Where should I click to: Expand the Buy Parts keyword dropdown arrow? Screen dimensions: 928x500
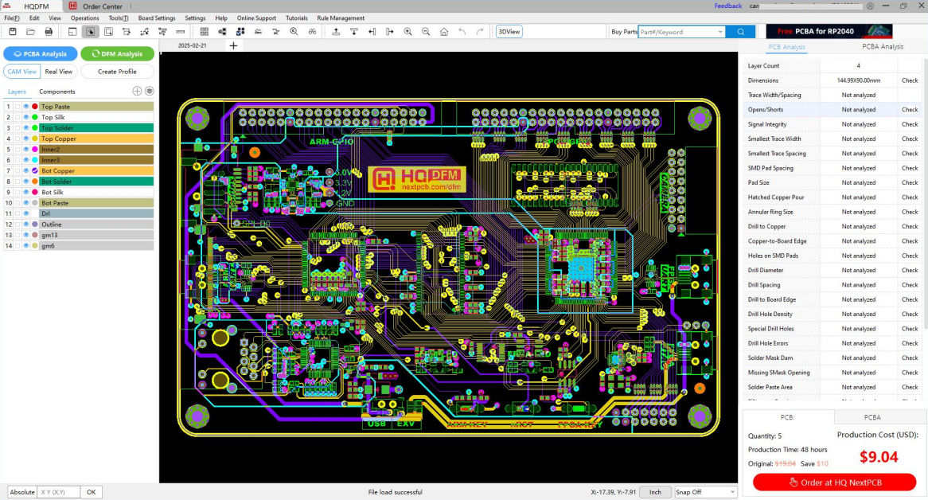coord(721,32)
